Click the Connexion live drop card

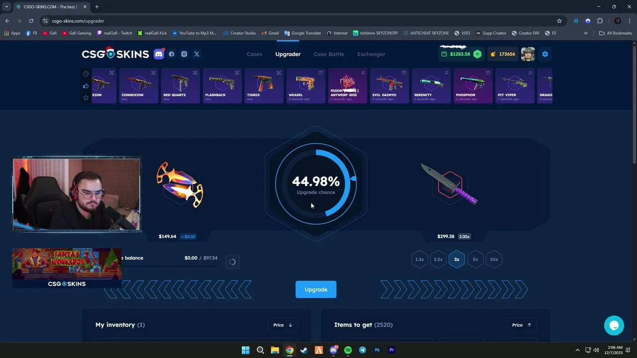point(138,86)
